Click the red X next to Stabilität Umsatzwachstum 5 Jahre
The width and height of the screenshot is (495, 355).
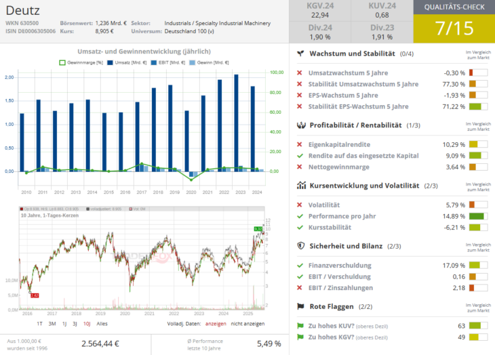(x=300, y=84)
